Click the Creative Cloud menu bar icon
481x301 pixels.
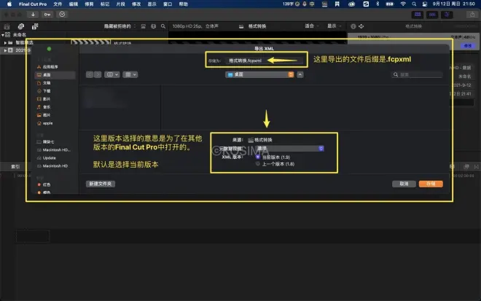[x=351, y=4]
